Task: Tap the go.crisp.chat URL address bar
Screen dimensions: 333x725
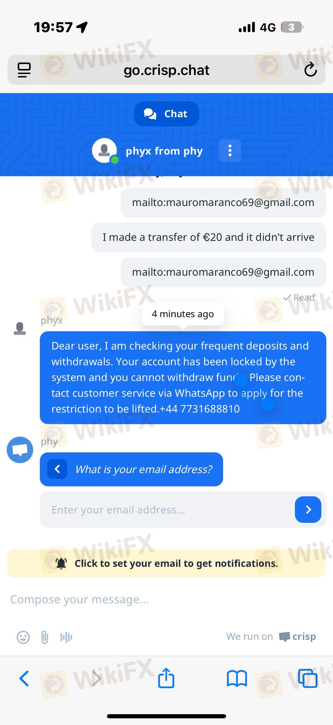Action: coord(166,70)
